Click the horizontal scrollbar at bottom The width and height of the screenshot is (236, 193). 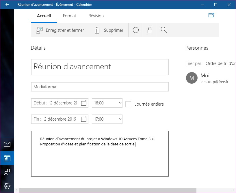pos(107,190)
